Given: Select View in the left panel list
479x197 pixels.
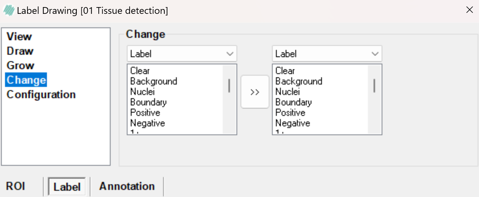Looking at the screenshot, I should click(x=19, y=36).
